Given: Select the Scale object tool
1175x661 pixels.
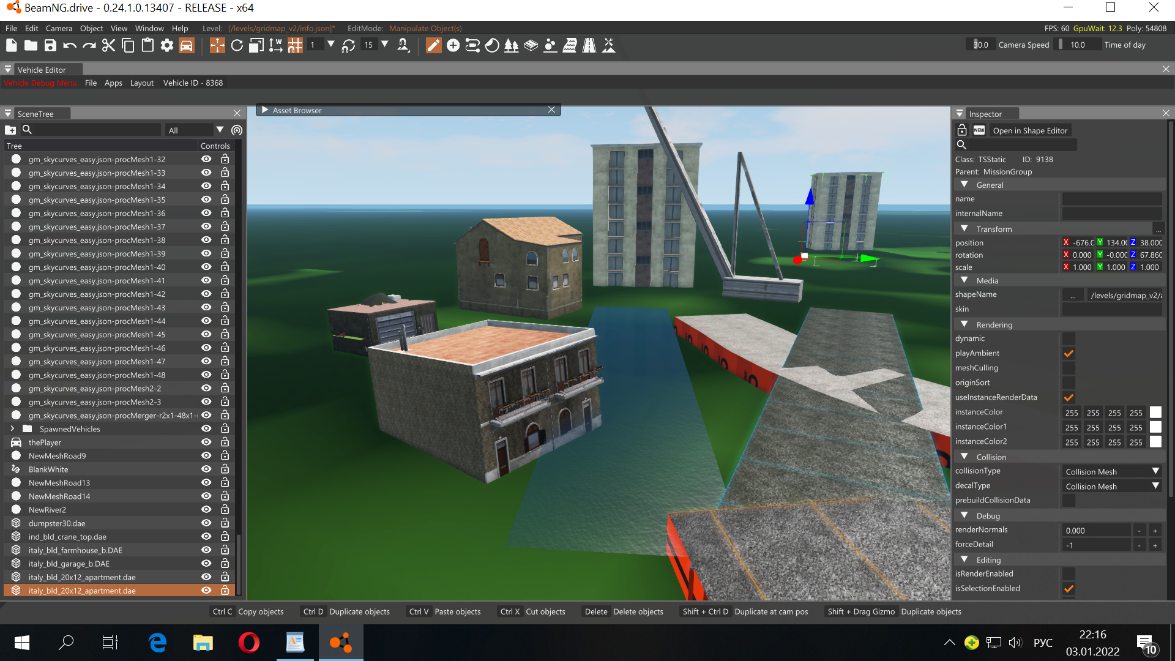Looking at the screenshot, I should (256, 45).
